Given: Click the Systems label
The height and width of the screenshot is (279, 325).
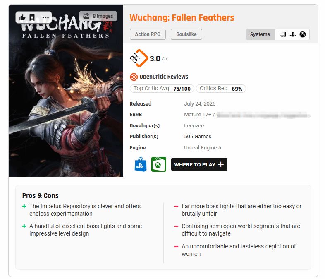Looking at the screenshot, I should click(x=260, y=34).
